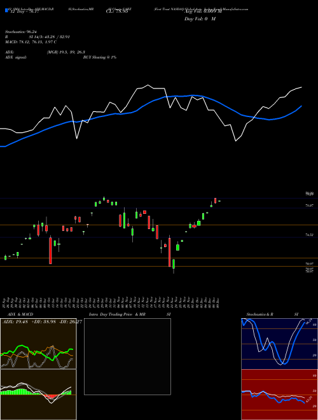The image size is (318, 420).
Task: Click the 43.28 RSI value label
Action: point(309,400)
